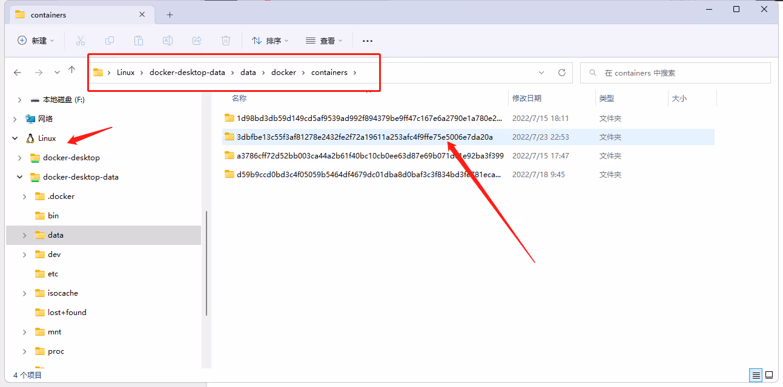The image size is (783, 387).
Task: Click the date 2022/7/18 9:45
Action: click(538, 175)
